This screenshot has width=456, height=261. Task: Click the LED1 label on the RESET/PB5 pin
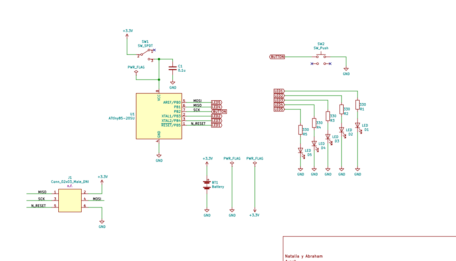pos(217,125)
